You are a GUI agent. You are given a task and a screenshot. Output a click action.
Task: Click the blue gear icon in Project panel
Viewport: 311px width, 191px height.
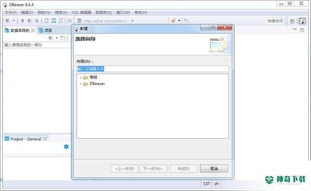66,146
